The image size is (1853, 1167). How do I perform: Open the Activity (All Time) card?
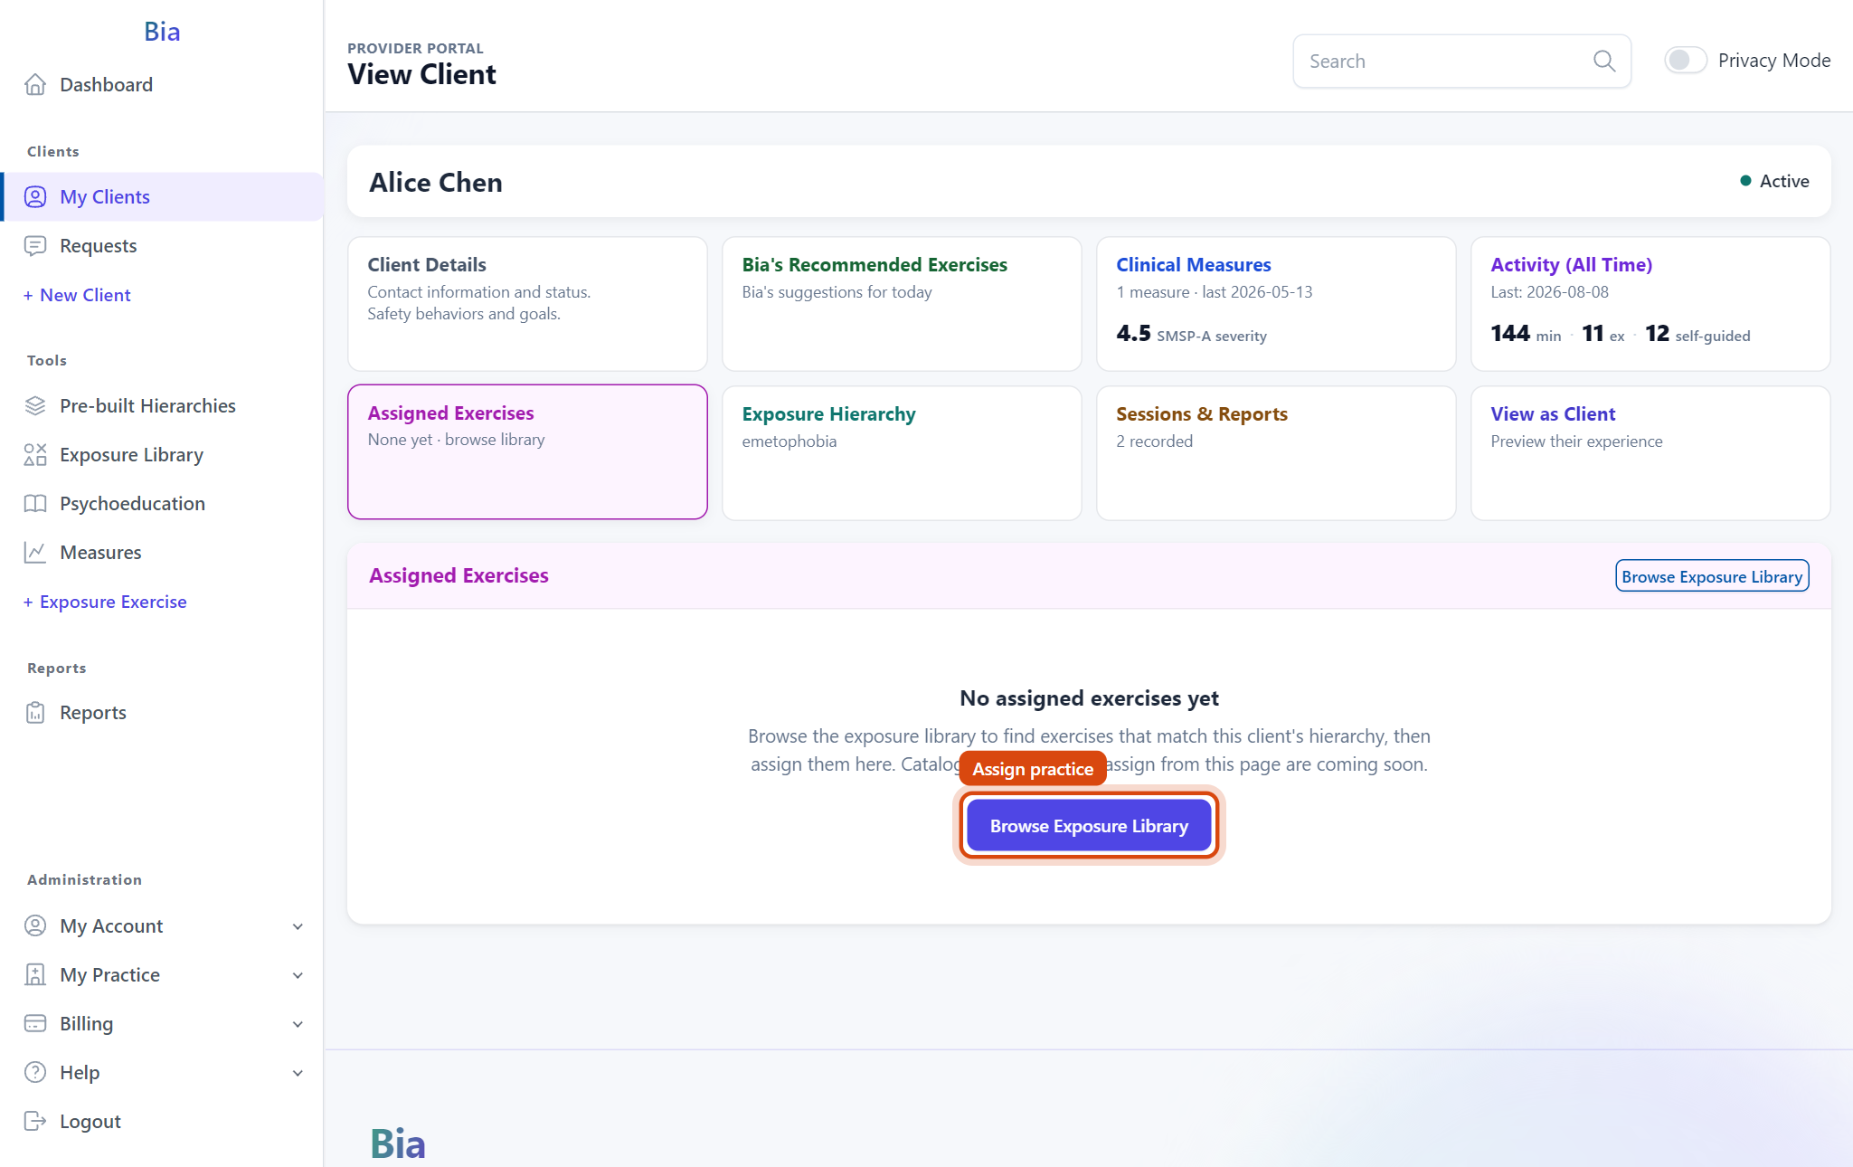[1650, 303]
